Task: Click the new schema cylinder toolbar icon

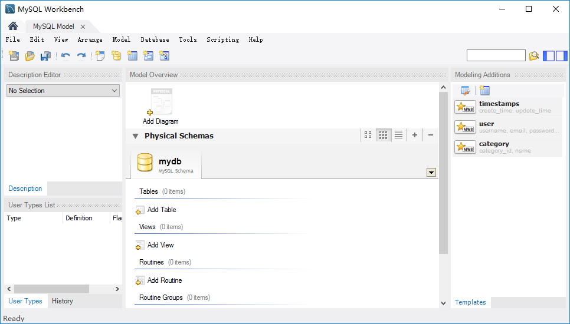Action: coord(116,56)
